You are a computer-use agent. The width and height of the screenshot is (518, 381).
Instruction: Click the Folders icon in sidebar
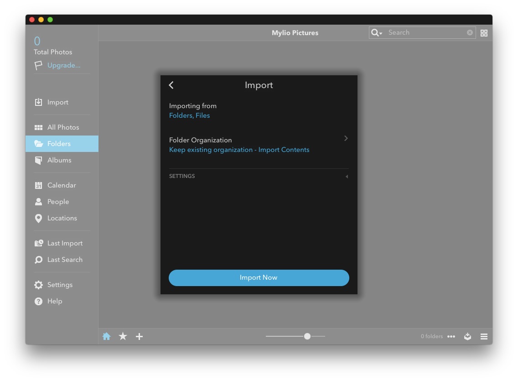click(x=38, y=144)
